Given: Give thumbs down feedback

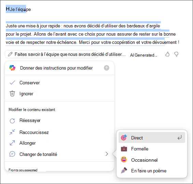Looking at the screenshot, I should (x=176, y=54).
